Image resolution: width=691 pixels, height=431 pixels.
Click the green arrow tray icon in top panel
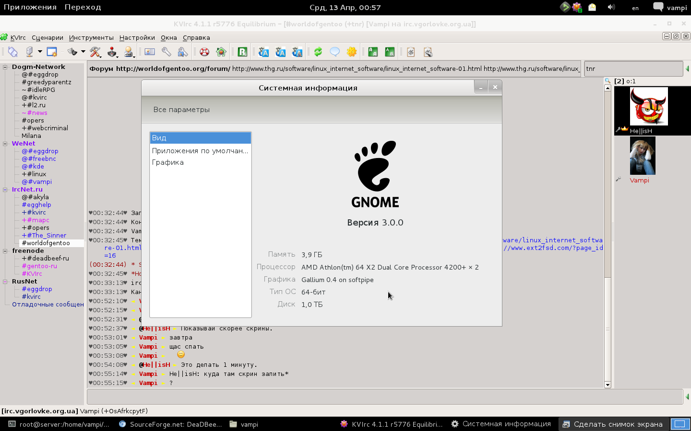point(565,7)
